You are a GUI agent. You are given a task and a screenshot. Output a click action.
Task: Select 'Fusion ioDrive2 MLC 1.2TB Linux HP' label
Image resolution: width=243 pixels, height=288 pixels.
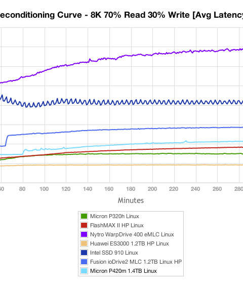(136, 262)
